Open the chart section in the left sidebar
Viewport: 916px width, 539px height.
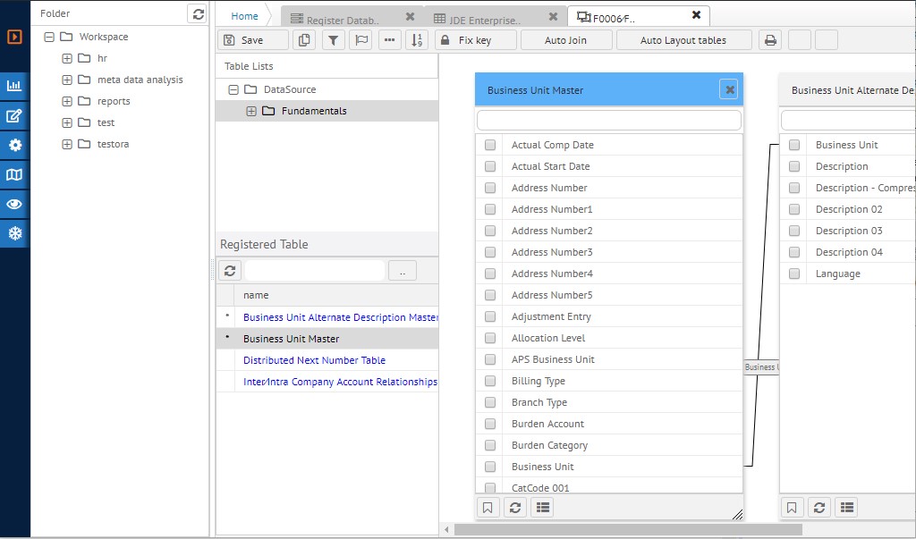point(14,86)
